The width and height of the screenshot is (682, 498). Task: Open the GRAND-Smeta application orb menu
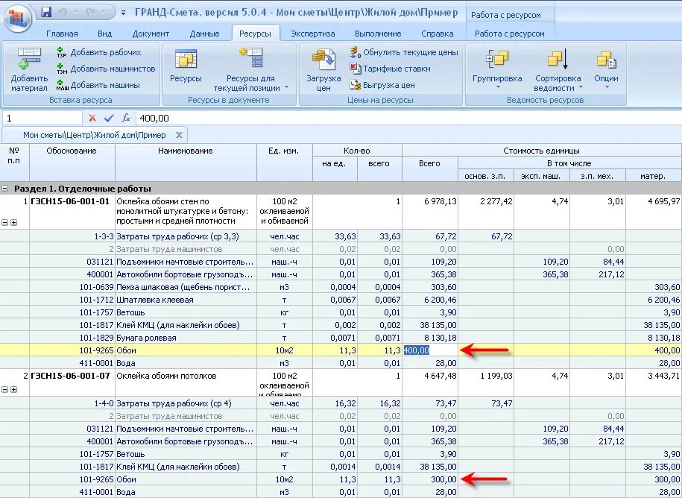click(x=19, y=19)
